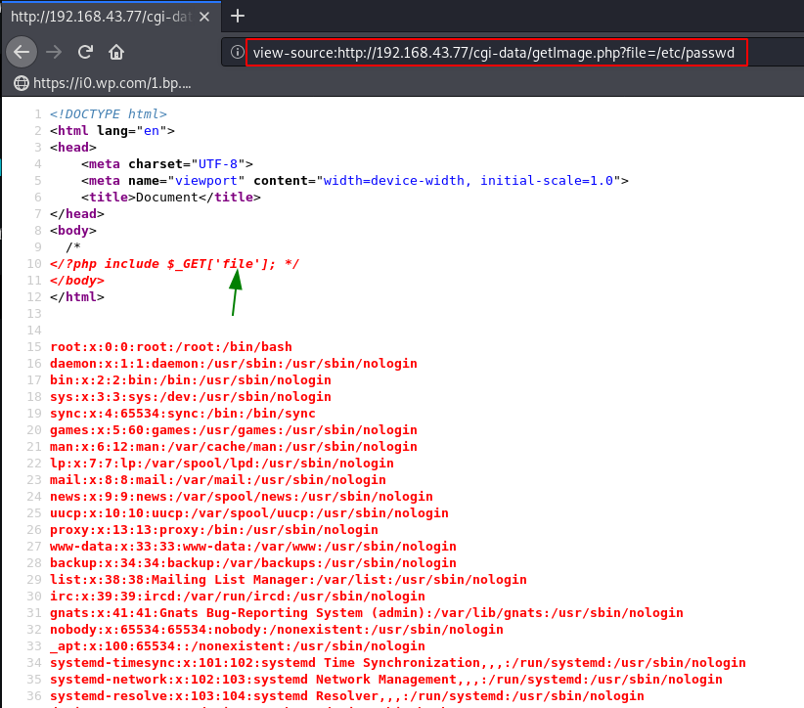The height and width of the screenshot is (708, 804).
Task: Click the forward navigation arrow
Action: (x=54, y=52)
